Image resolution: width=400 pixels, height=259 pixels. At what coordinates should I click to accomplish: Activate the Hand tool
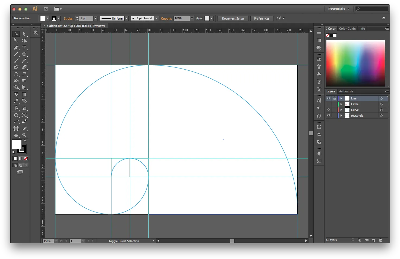[16, 135]
